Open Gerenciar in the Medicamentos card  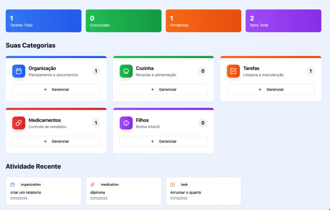56,141
